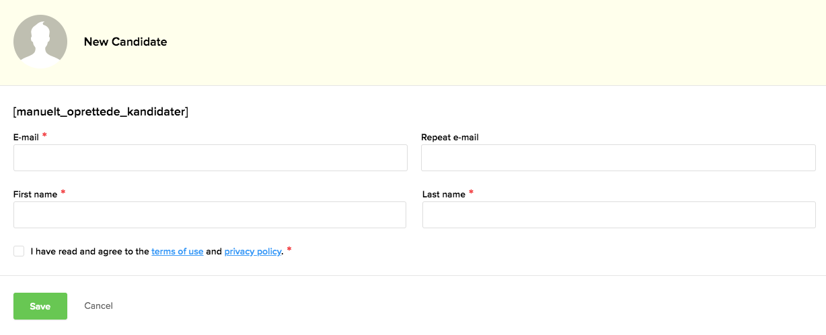Click the Last name label
Screen dimensions: 826x335
point(443,194)
